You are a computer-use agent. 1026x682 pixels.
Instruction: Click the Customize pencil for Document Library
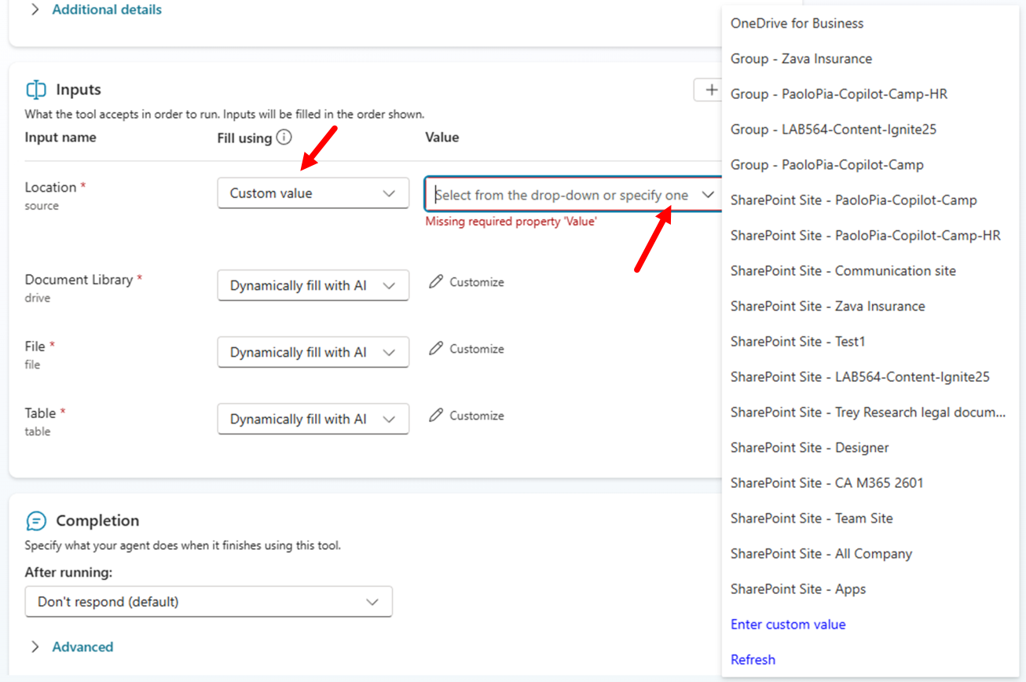pyautogui.click(x=437, y=281)
